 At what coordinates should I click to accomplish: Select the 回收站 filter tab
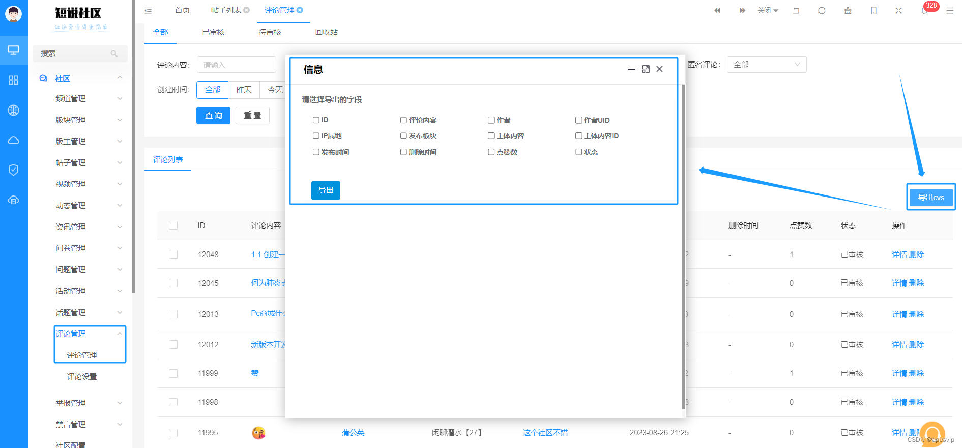(x=326, y=32)
